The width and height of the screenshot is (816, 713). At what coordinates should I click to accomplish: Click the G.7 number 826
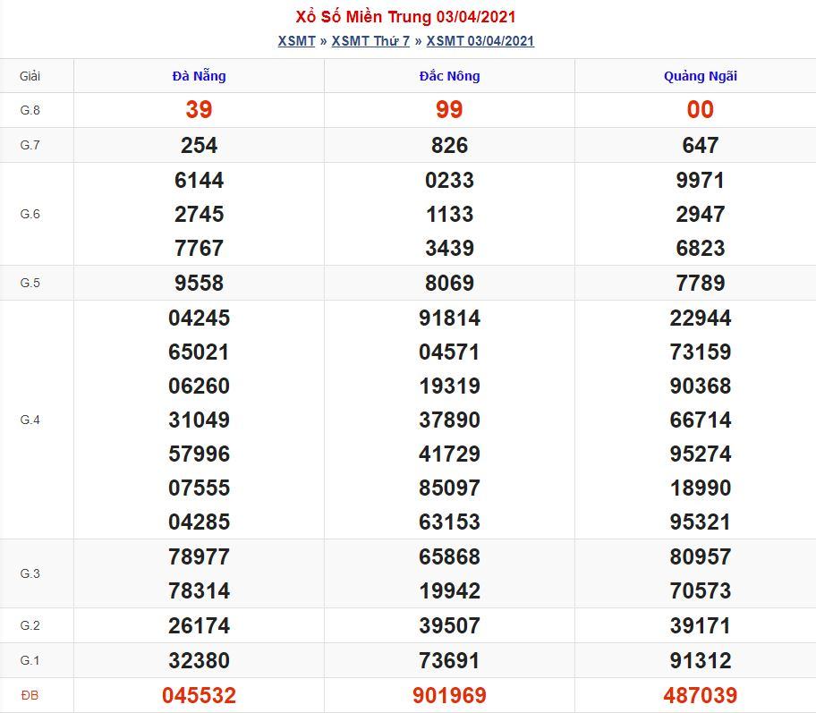(x=450, y=145)
